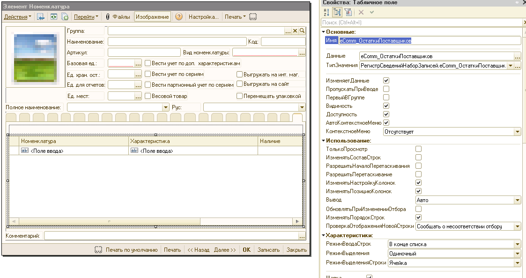Viewport: 526px width, 278px height.
Task: Click the alphabetical sort icon in properties panel
Action: (326, 13)
